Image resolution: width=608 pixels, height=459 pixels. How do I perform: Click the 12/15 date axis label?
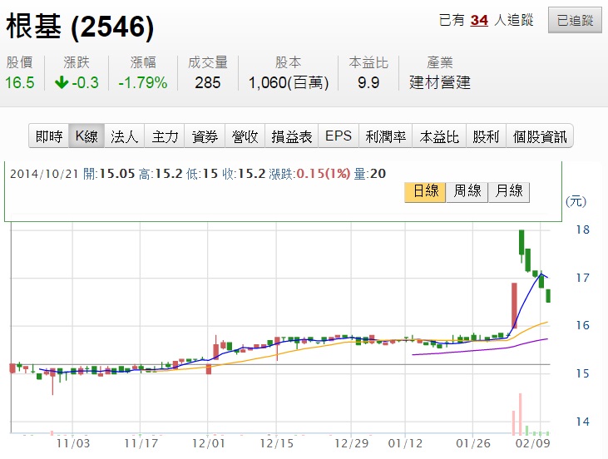click(276, 443)
